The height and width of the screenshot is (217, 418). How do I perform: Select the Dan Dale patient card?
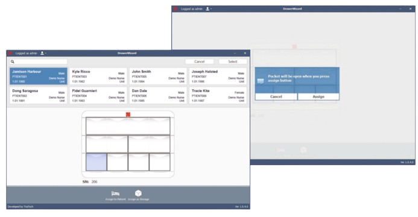158,95
